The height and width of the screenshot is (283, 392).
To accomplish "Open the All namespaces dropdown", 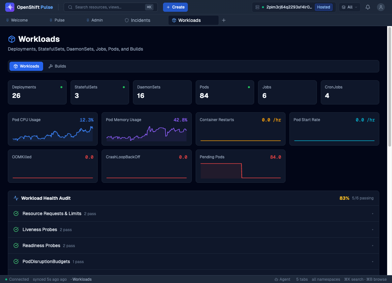I will click(x=350, y=7).
